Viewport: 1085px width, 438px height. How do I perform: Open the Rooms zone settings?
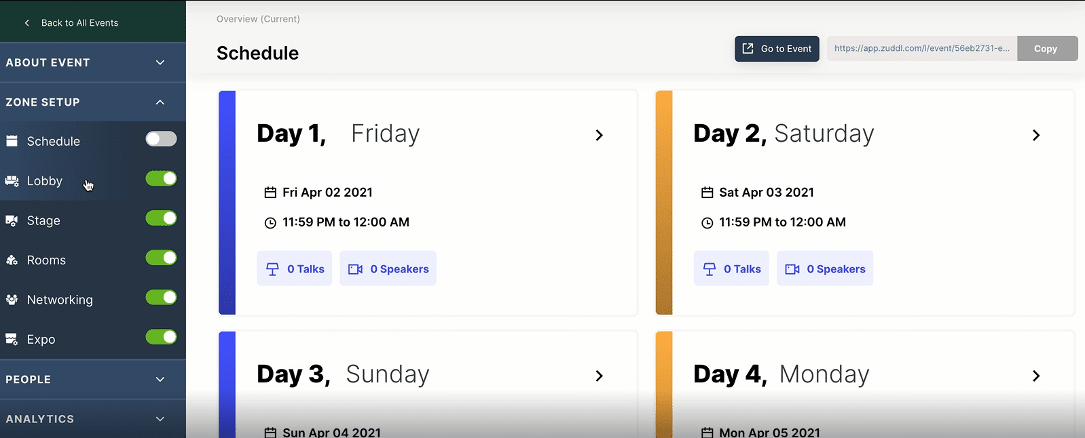[46, 260]
